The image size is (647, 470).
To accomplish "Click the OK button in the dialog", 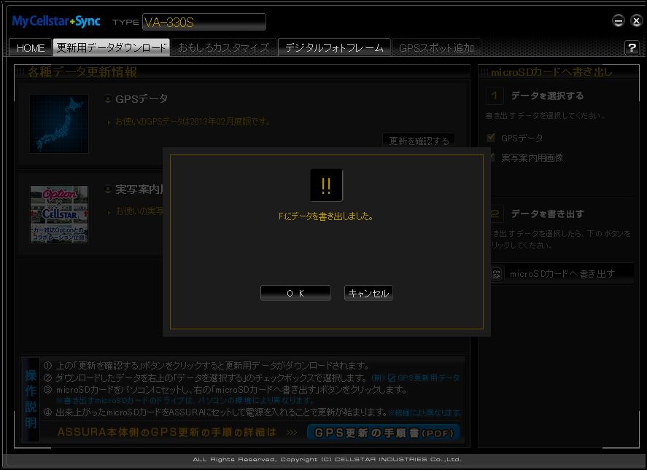I will pyautogui.click(x=295, y=293).
